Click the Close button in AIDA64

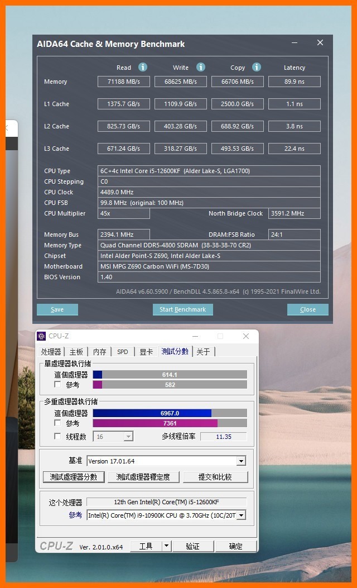[308, 309]
